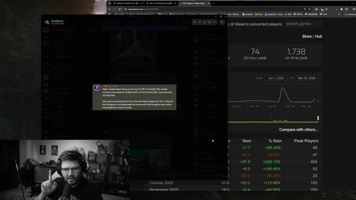This screenshot has height=200, width=356.
Task: Open more options in Discord image viewer
Action: coord(214,22)
